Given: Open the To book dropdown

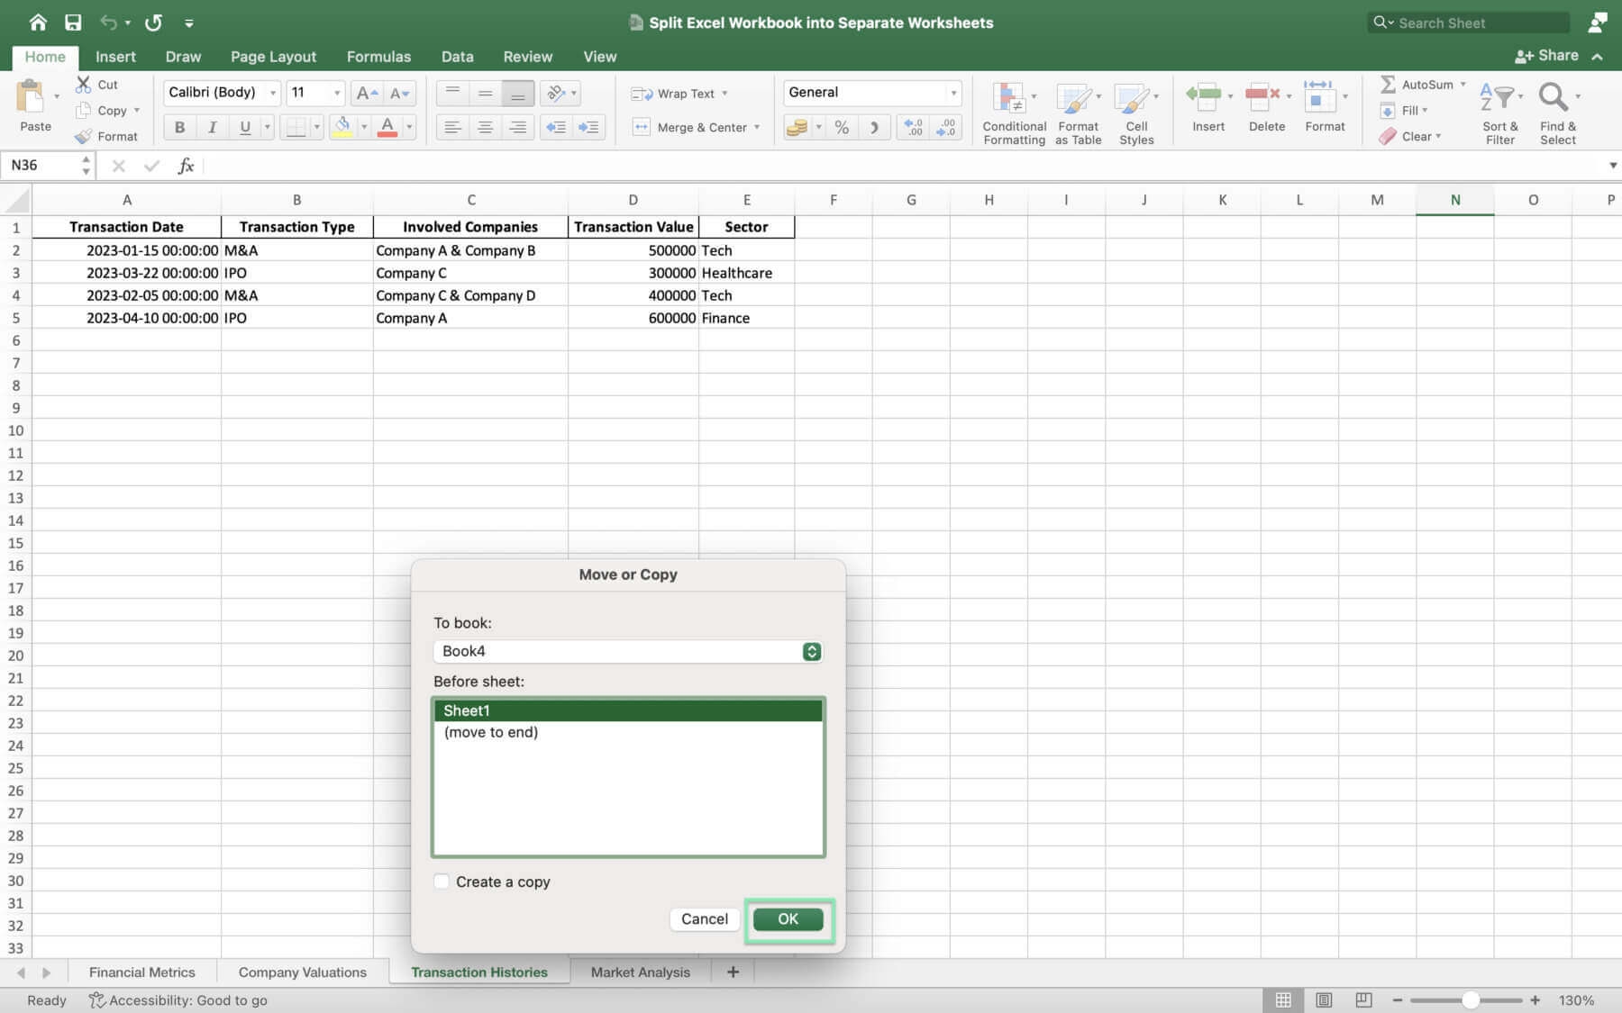Looking at the screenshot, I should click(x=811, y=651).
